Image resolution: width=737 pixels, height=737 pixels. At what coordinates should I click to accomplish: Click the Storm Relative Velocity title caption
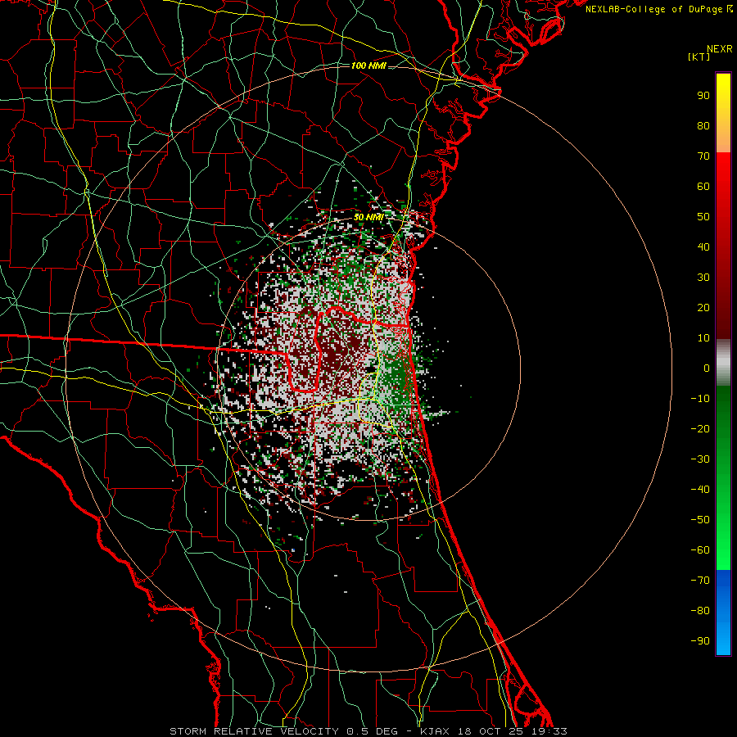click(x=368, y=731)
